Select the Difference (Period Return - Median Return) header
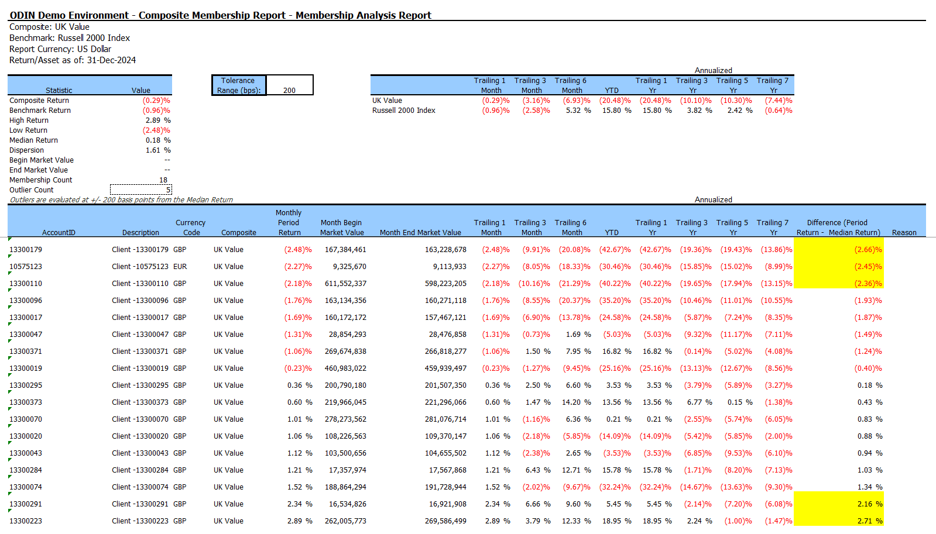 [x=838, y=228]
